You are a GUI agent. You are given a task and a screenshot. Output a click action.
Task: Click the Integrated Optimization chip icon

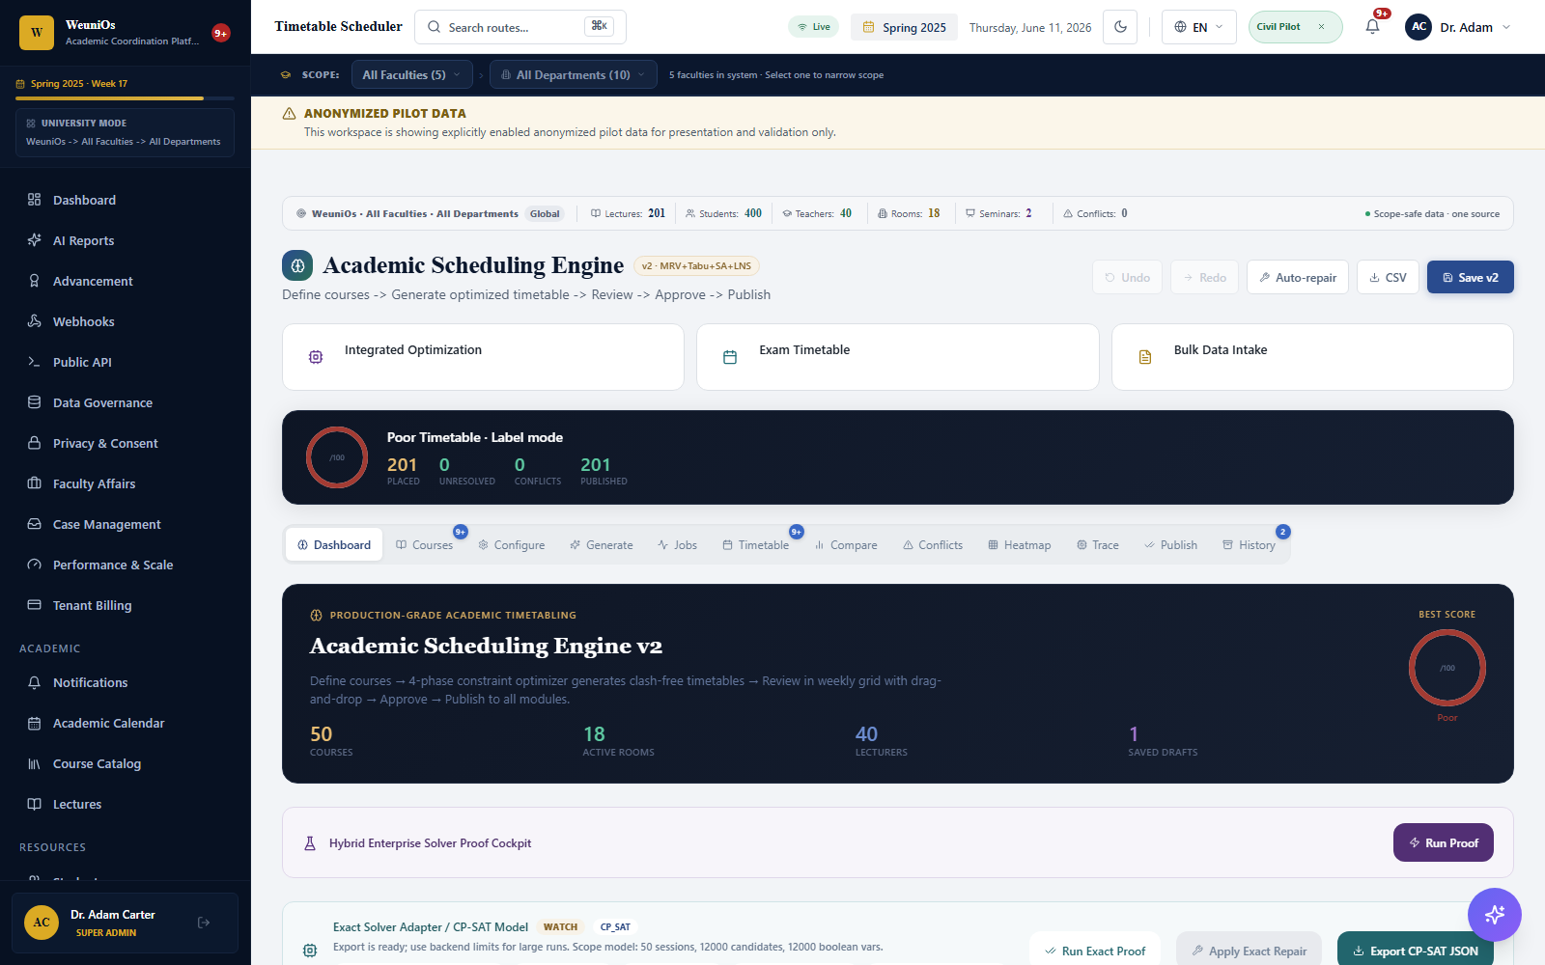(316, 357)
